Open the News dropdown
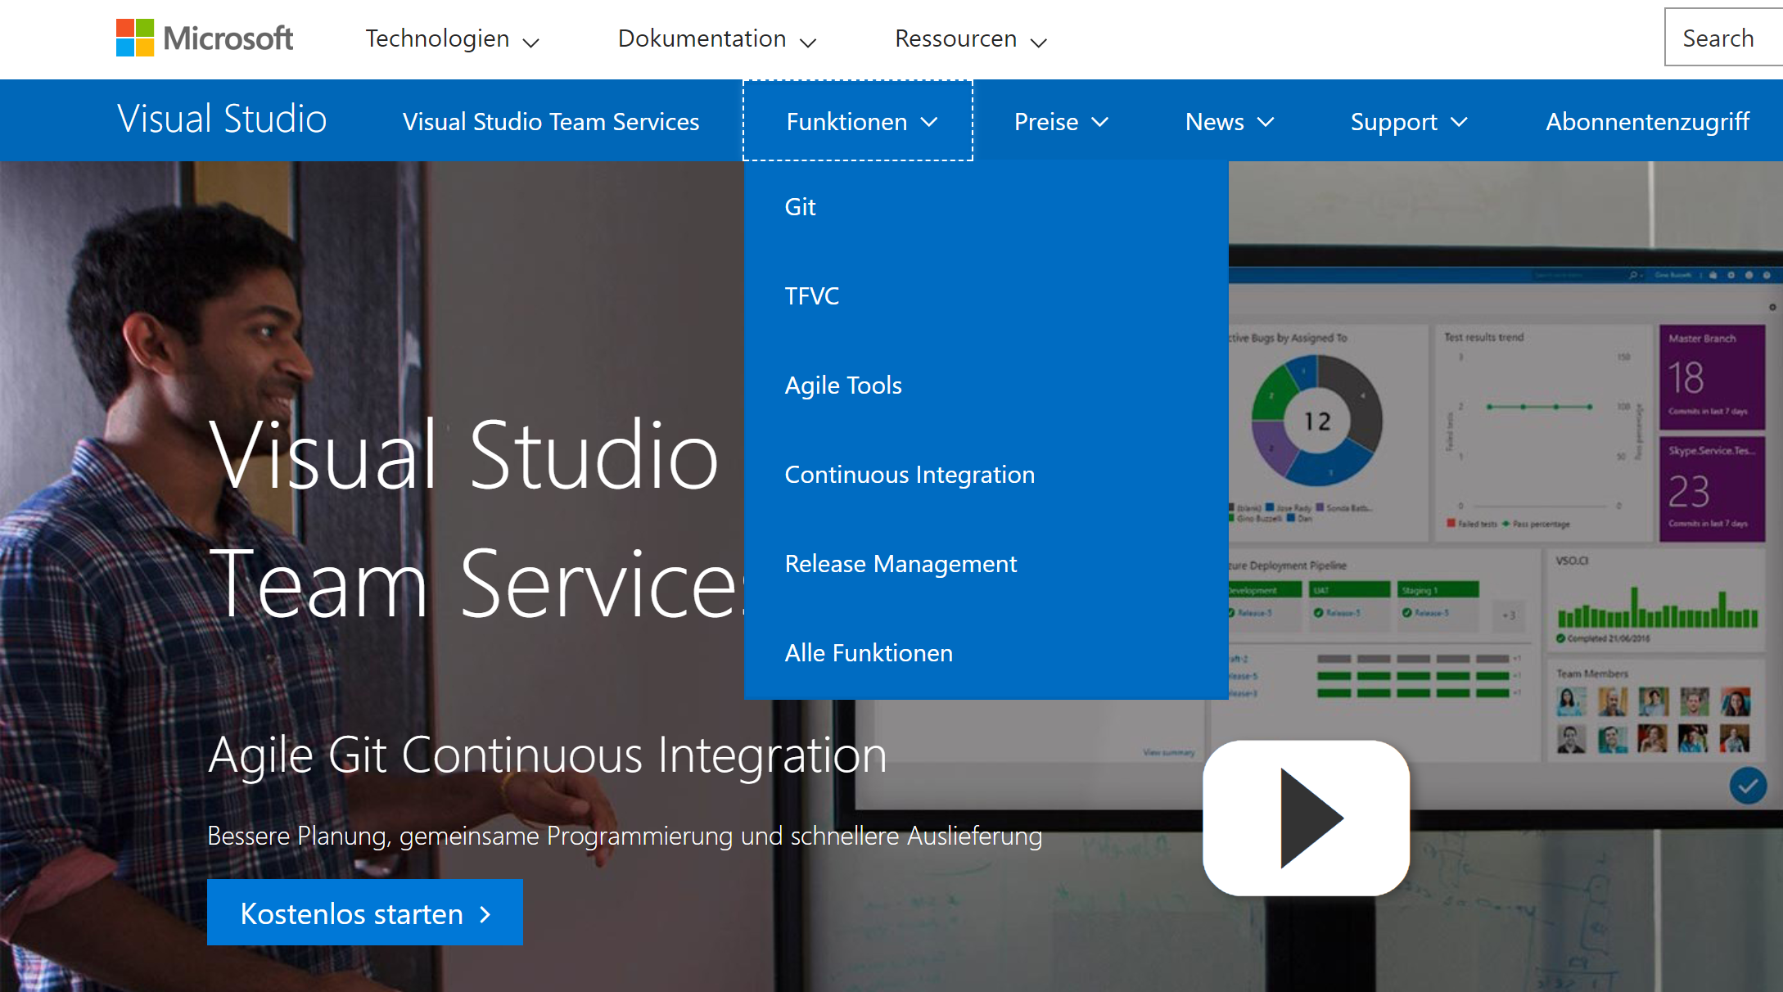Image resolution: width=1783 pixels, height=992 pixels. (1230, 122)
